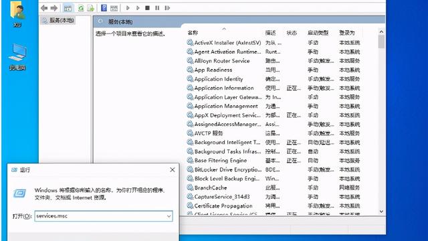Click the gear icon beside Certificate Propagation
This screenshot has width=428, height=241.
(190, 206)
